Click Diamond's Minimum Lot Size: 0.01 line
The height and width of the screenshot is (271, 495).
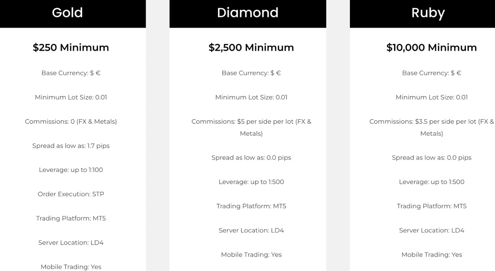251,97
